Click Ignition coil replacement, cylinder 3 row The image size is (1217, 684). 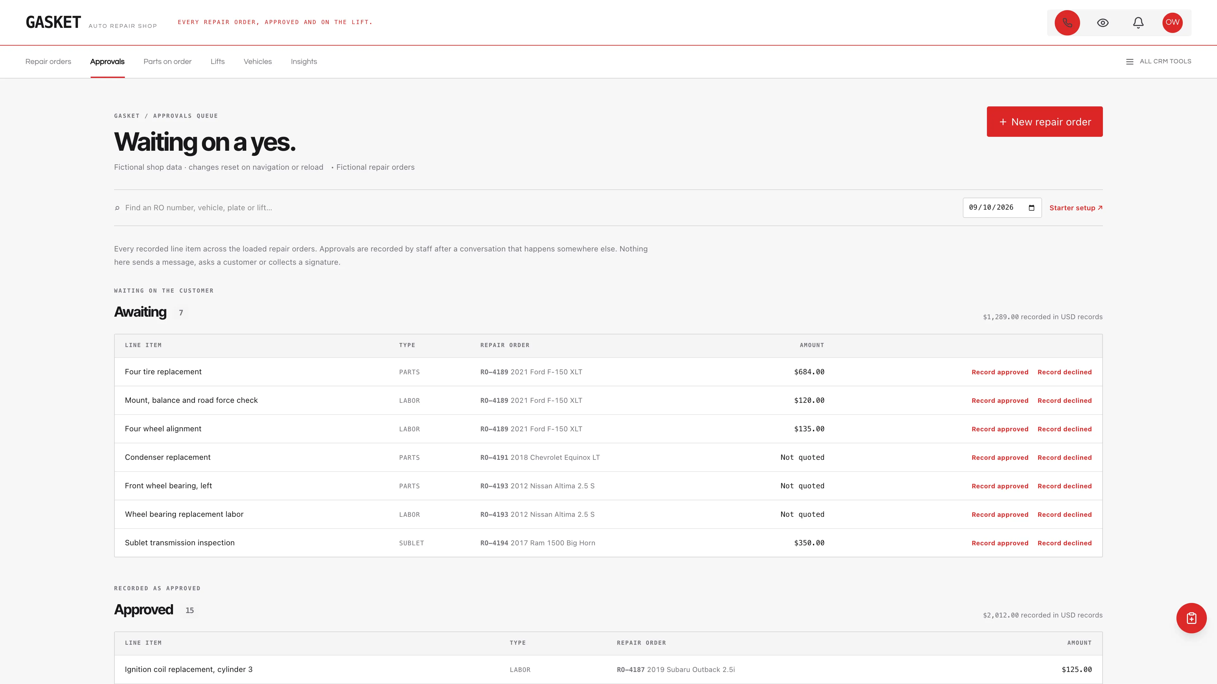click(608, 669)
